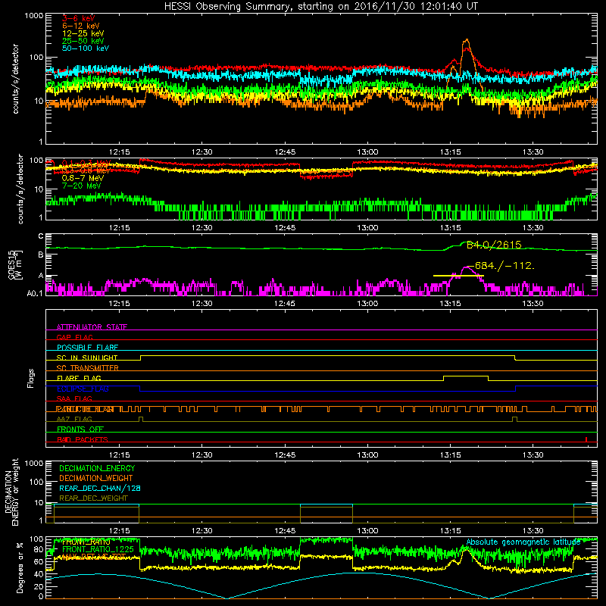Select the POSSIBLE_FLARE label
This screenshot has width=606, height=606.
(87, 348)
